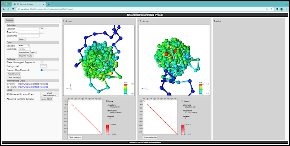
Task: Click Clear All Tracks button
Action: pos(26,56)
